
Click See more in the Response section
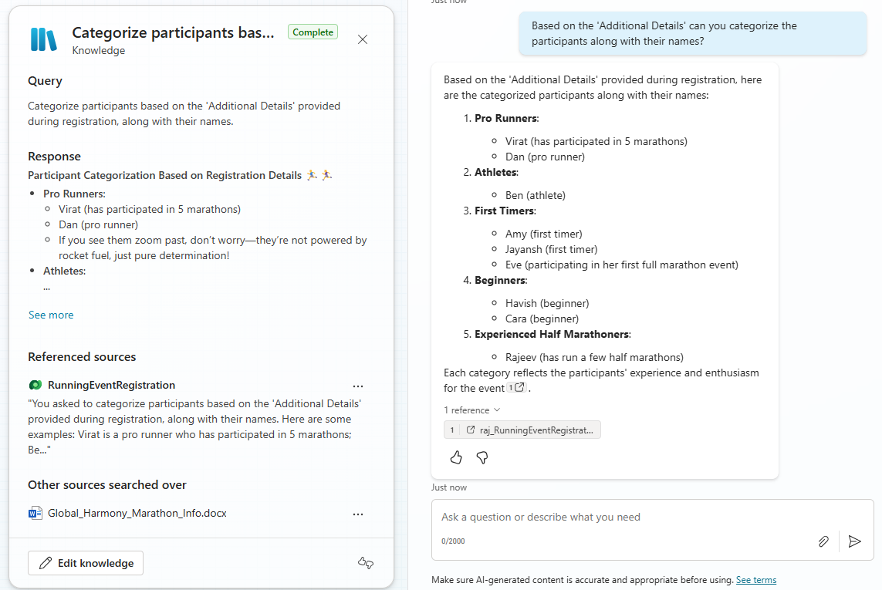pos(51,315)
